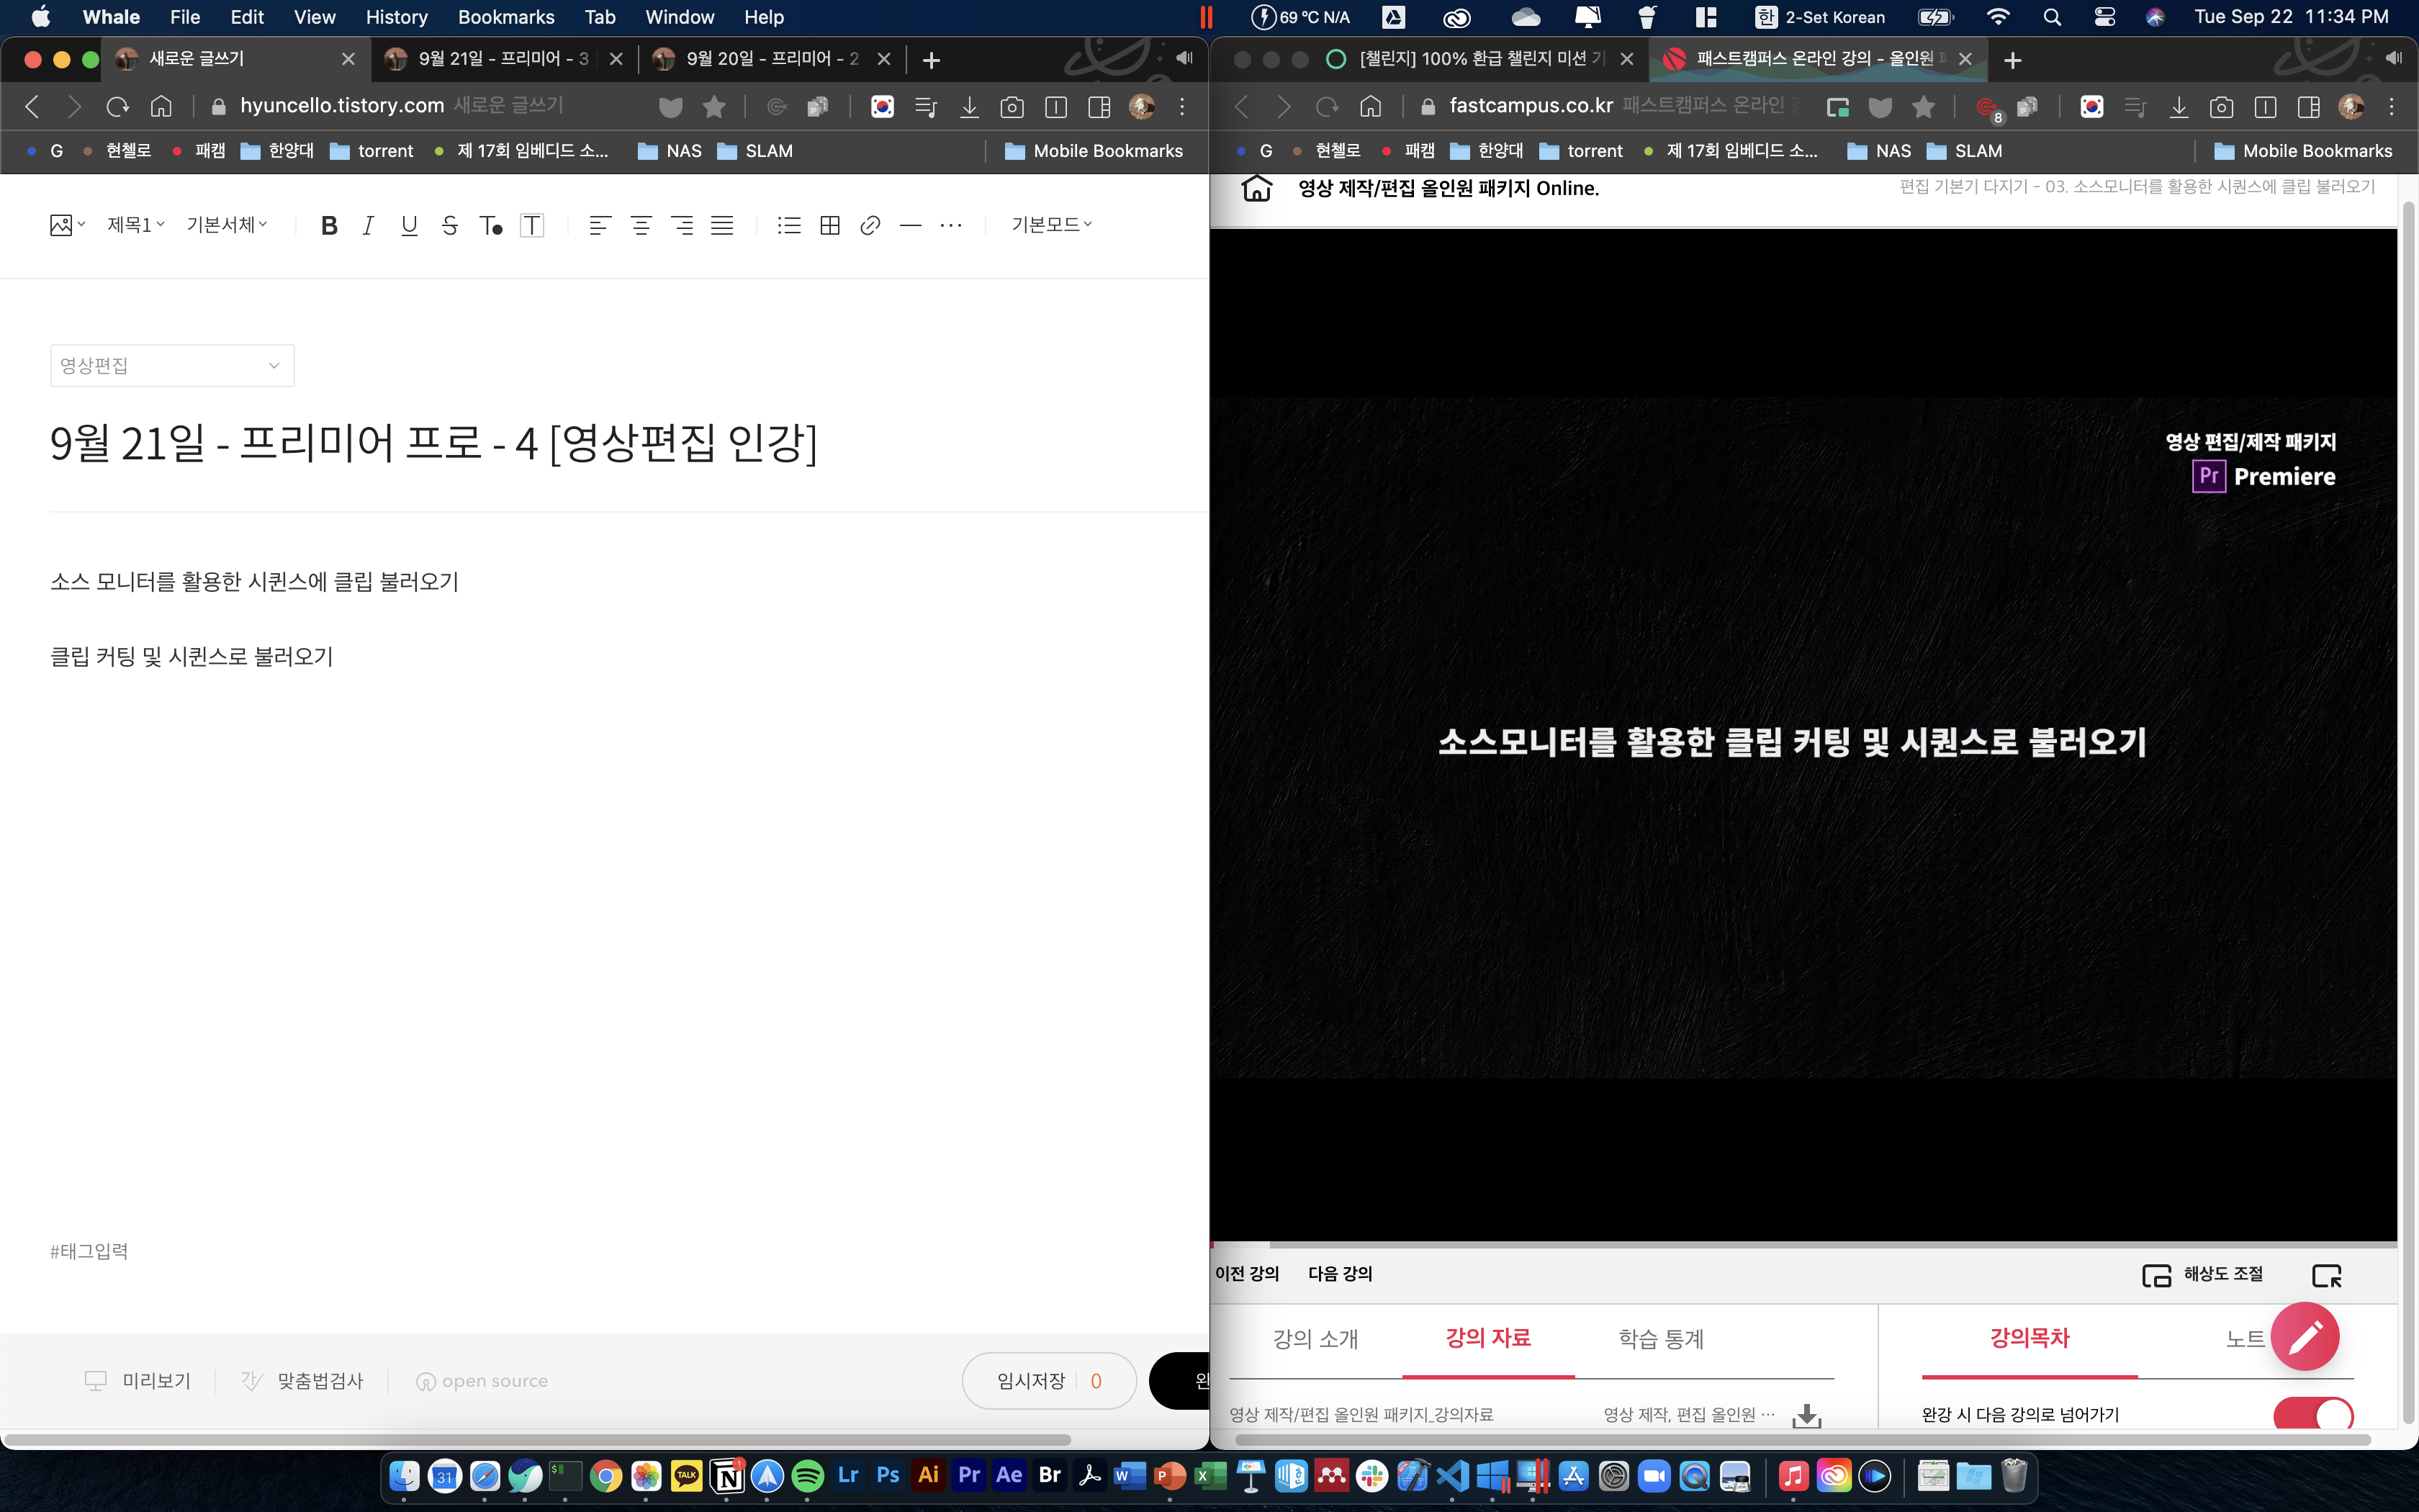Click the 임시저장 button

coord(1030,1381)
